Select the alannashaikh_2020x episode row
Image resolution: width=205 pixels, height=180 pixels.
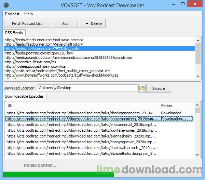click(x=99, y=136)
